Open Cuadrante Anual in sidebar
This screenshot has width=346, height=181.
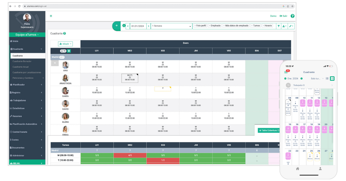(20, 67)
